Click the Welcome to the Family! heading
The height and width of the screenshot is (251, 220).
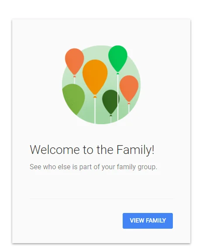point(92,150)
